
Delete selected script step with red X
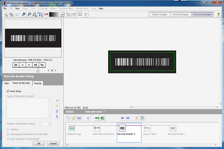[x=137, y=118]
